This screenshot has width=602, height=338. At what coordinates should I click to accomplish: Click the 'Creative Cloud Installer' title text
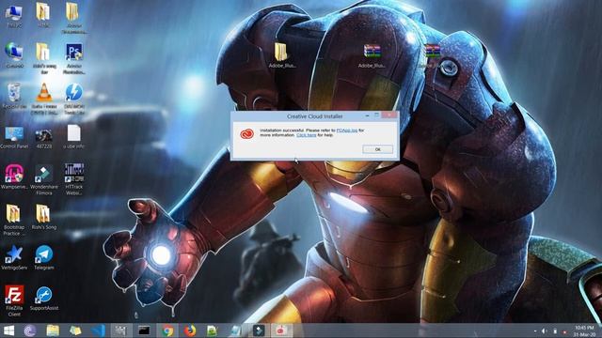pyautogui.click(x=315, y=116)
